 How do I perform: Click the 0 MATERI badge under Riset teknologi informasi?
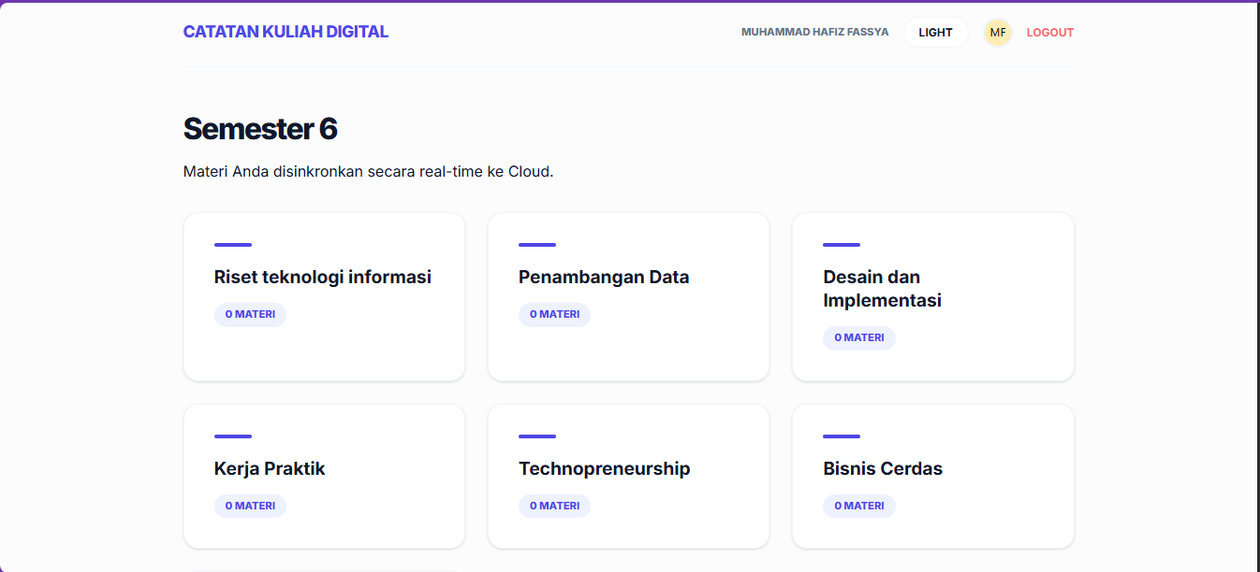click(x=250, y=314)
